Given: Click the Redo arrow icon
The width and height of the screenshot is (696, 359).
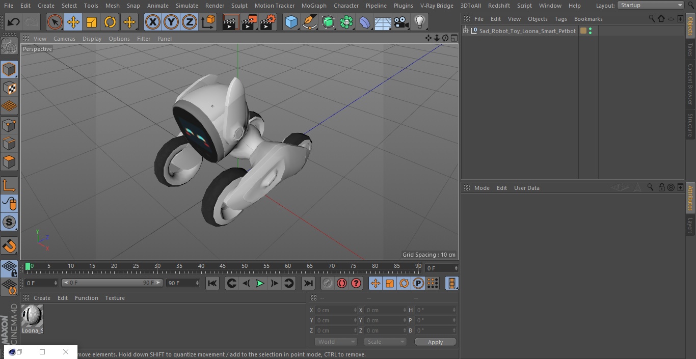Looking at the screenshot, I should 31,22.
